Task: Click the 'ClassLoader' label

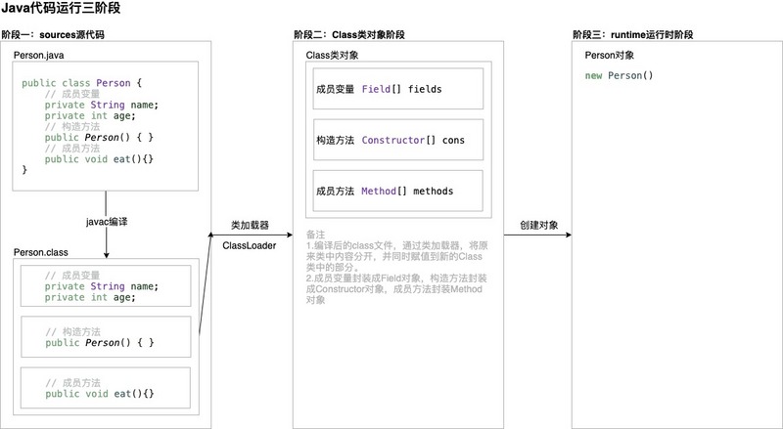Action: pyautogui.click(x=250, y=245)
